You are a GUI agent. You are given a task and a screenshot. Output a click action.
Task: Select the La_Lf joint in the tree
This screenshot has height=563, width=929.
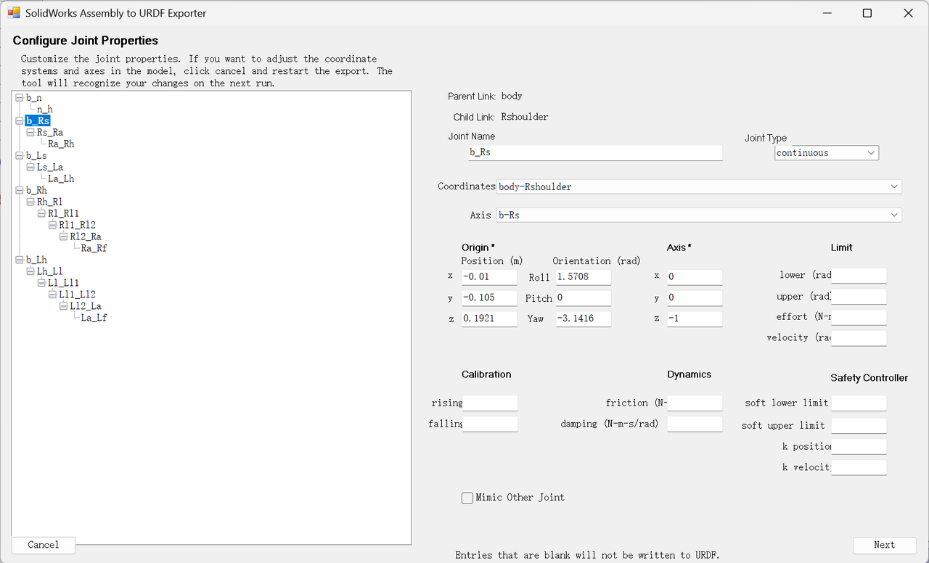pos(94,318)
